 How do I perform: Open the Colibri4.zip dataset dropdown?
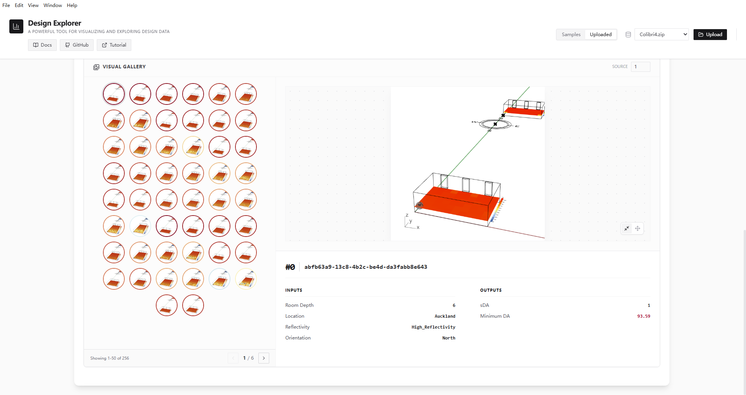point(661,35)
